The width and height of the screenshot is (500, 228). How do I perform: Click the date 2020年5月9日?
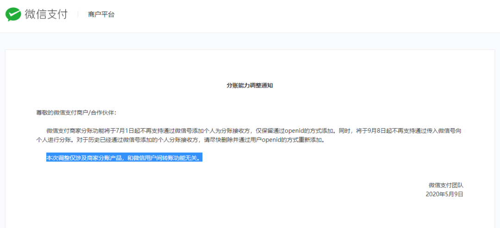point(444,194)
